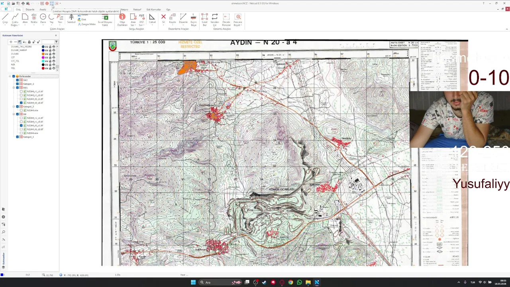Click Yeniden Çiz redraw tool

coord(215,20)
